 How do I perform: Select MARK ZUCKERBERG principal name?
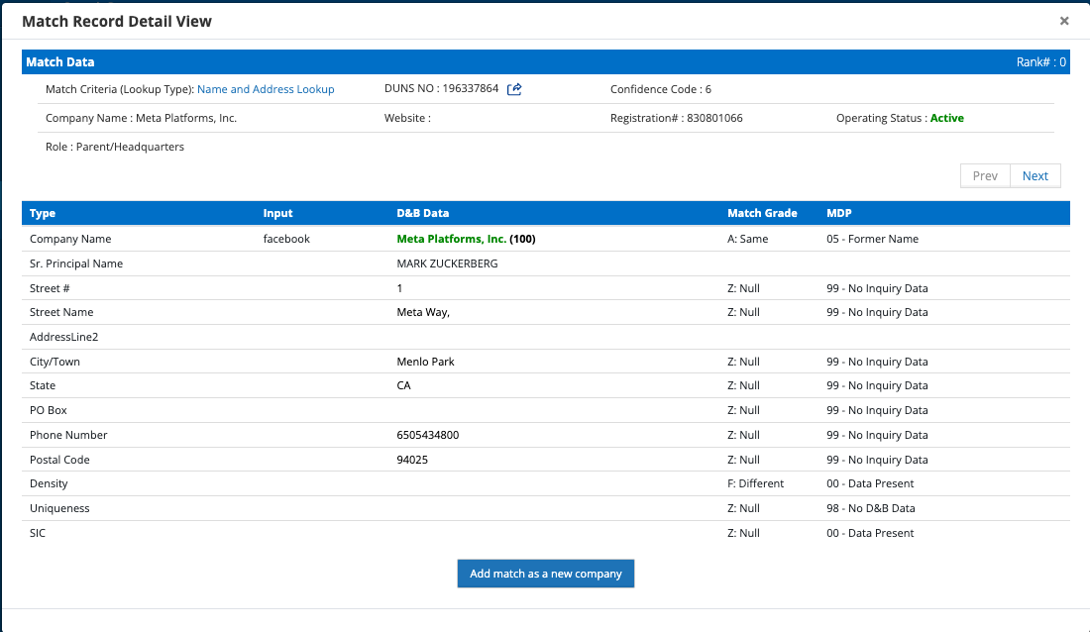pyautogui.click(x=447, y=263)
